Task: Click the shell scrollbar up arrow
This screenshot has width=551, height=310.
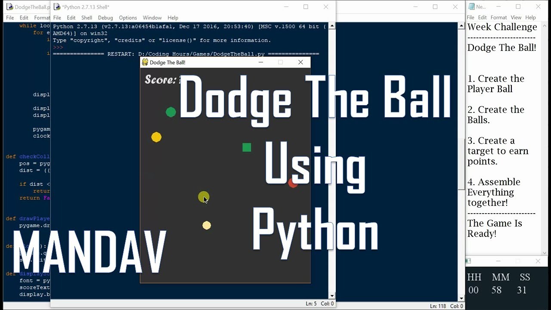Action: [x=332, y=26]
